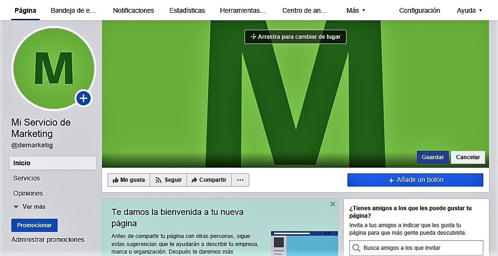Expand Ver más in the sidebar
Viewport: 498px width, 256px height.
point(29,207)
